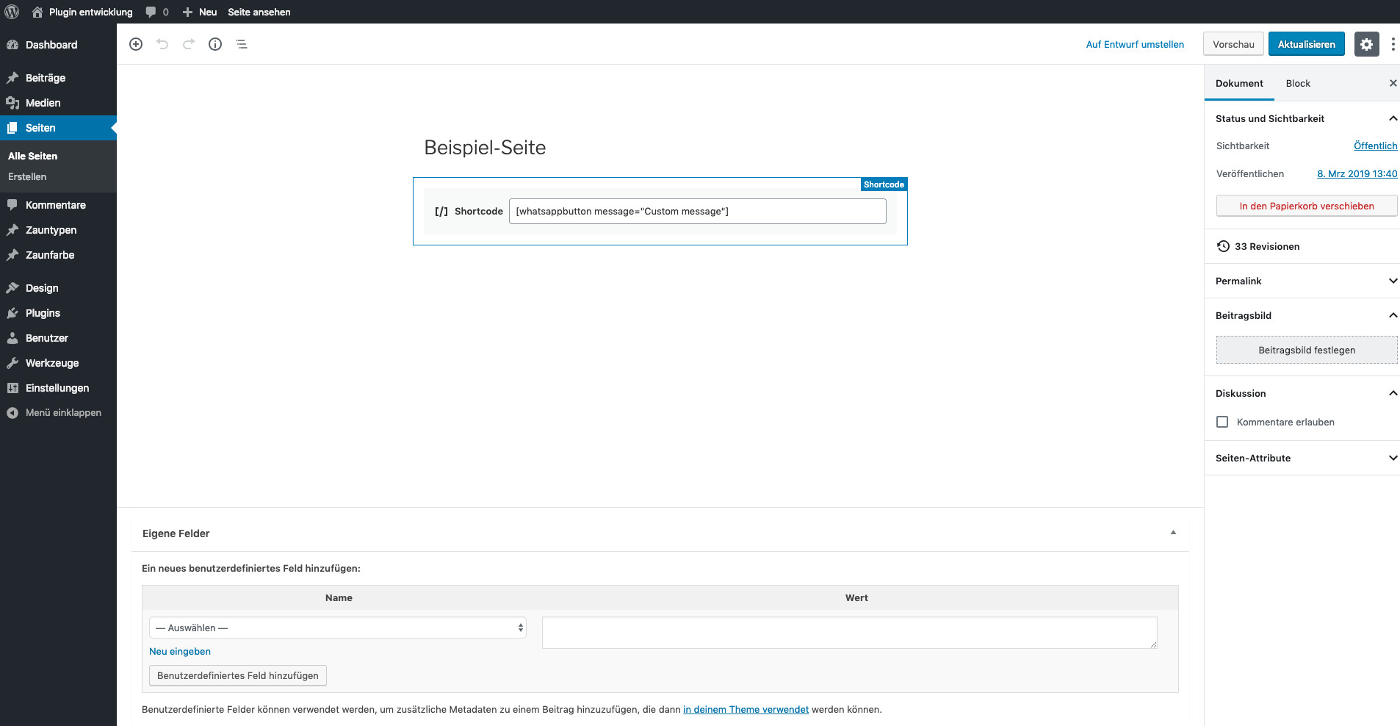This screenshot has height=726, width=1400.
Task: Collapse menu via Menü einklappen arrow icon
Action: [12, 413]
